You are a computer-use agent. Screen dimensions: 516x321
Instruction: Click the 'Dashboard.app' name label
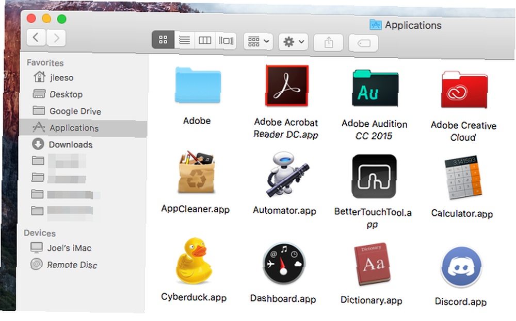[x=283, y=299]
